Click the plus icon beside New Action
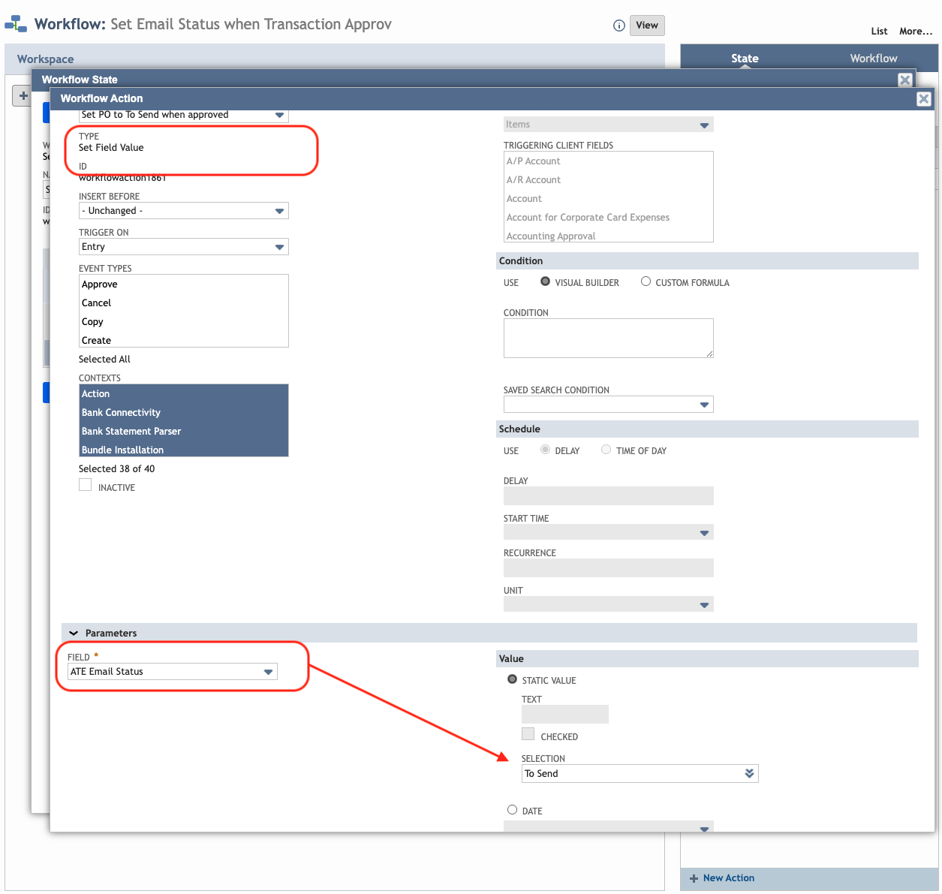942x894 pixels. coord(694,878)
